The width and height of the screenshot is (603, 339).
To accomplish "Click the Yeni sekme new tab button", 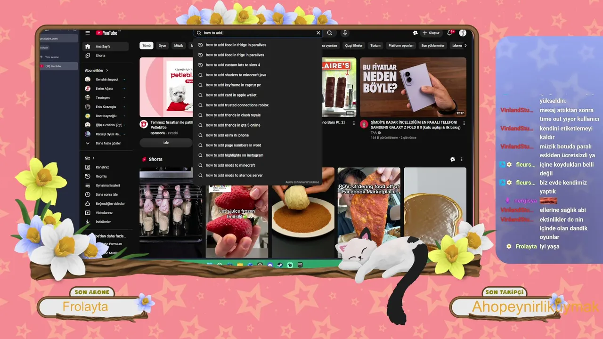I will click(58, 57).
